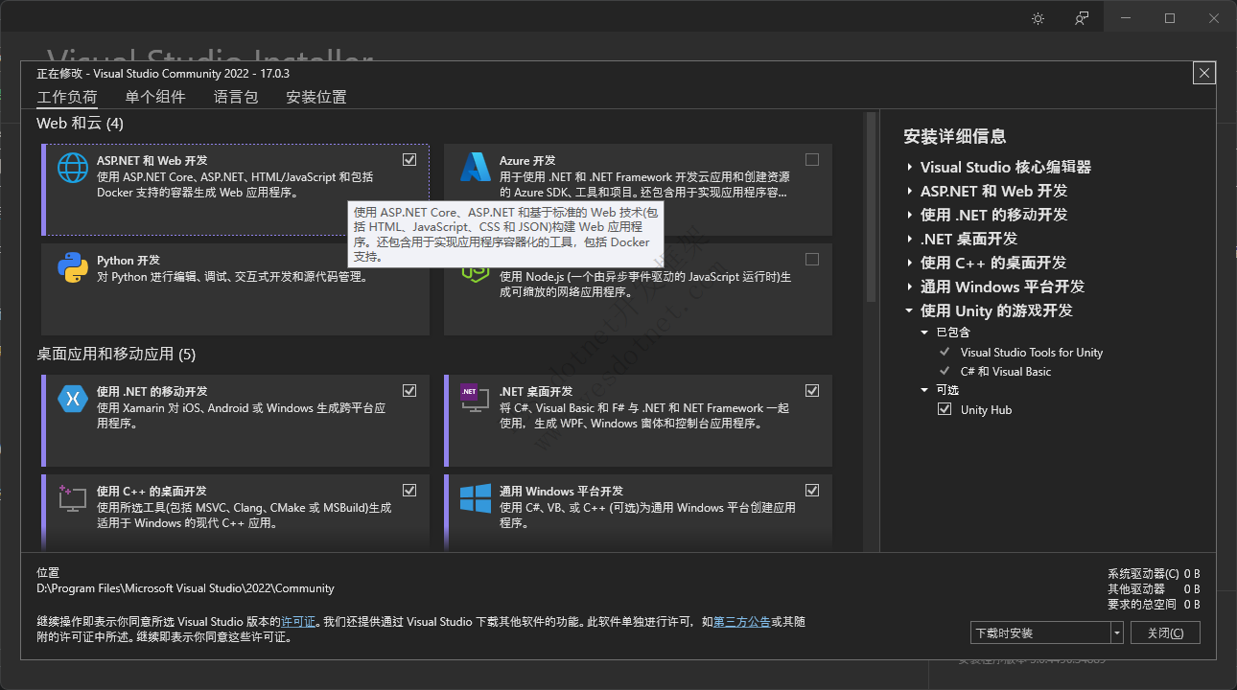This screenshot has height=690, width=1237.
Task: Click the Python workload icon
Action: point(73,267)
